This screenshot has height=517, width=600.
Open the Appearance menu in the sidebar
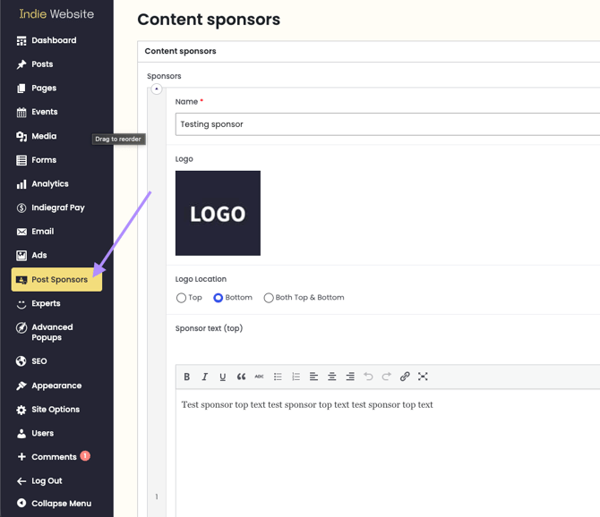[49, 386]
